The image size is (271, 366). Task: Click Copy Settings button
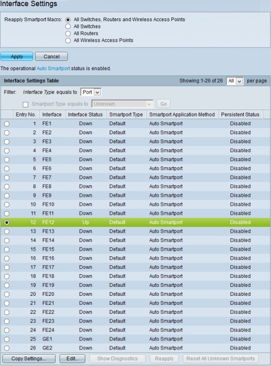coord(29,358)
